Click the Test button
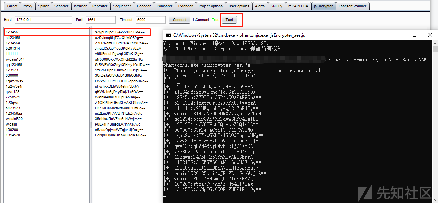 click(230, 20)
